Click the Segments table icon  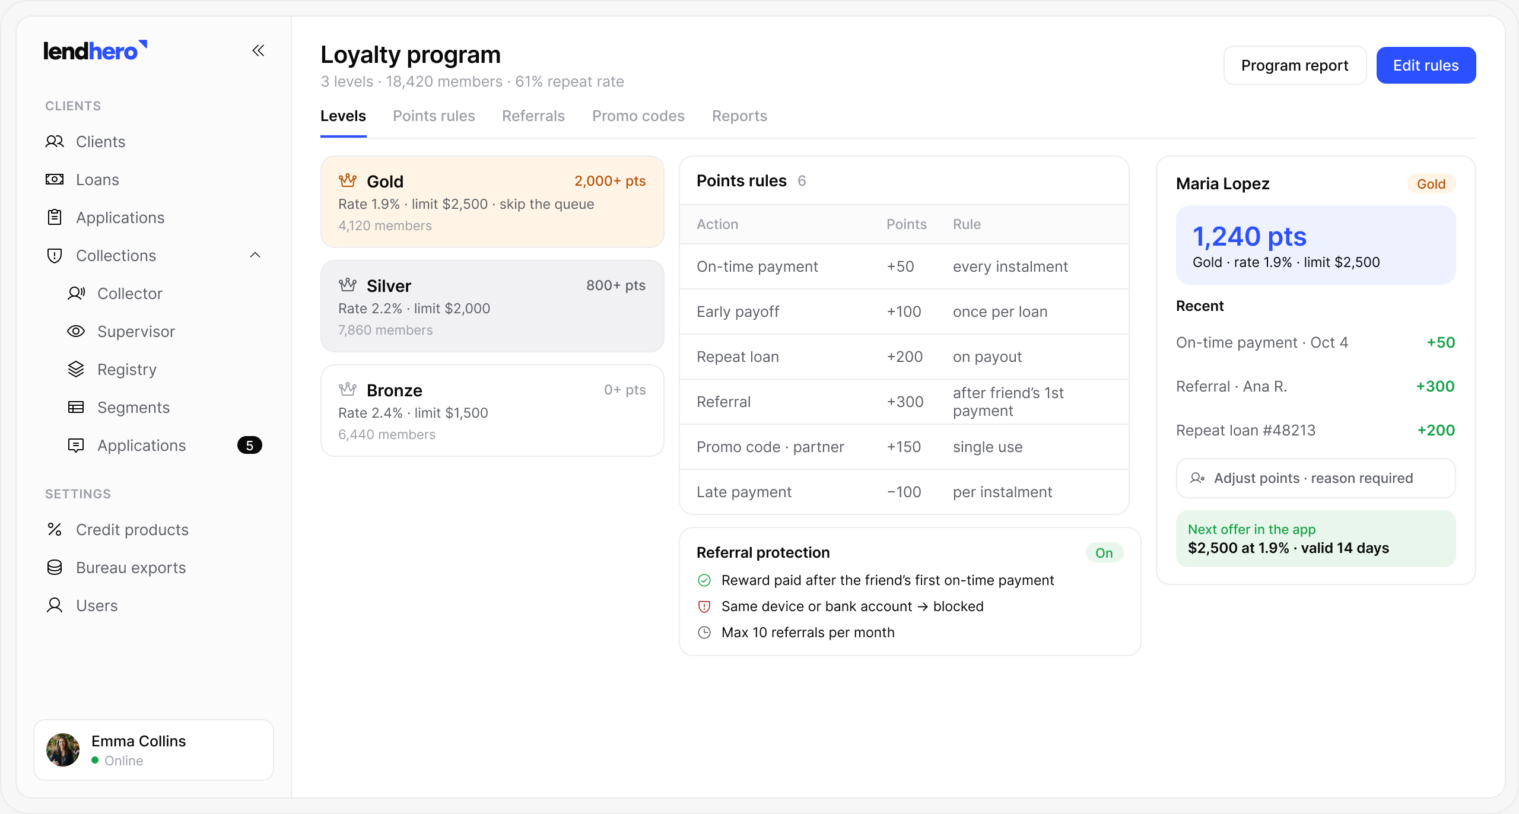click(x=76, y=407)
